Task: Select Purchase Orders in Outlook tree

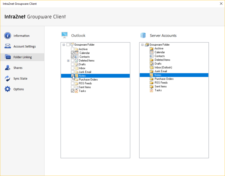Action: [x=88, y=79]
